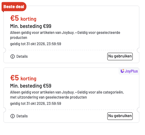The width and height of the screenshot is (145, 135).
Task: Click the Min. besteding €59 text
Action: (31, 86)
